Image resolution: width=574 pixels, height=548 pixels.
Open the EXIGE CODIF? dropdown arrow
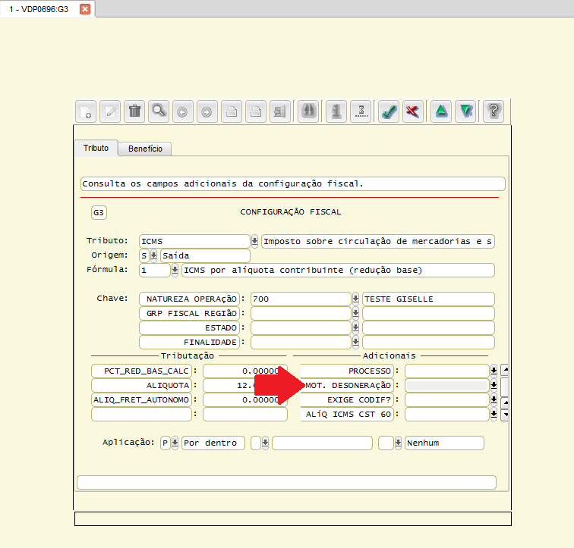(x=494, y=399)
